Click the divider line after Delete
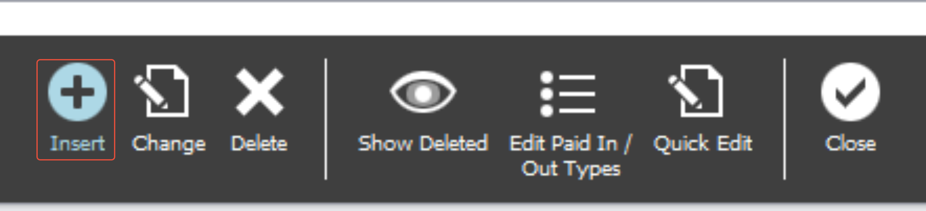The image size is (926, 211). point(326,119)
